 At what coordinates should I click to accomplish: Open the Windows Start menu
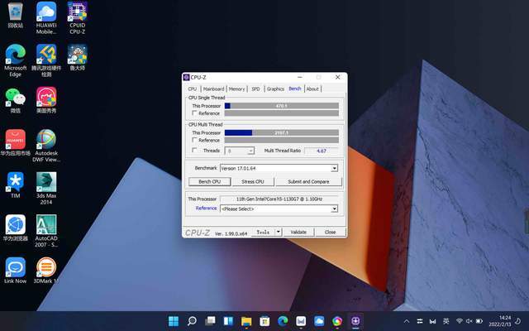174,321
